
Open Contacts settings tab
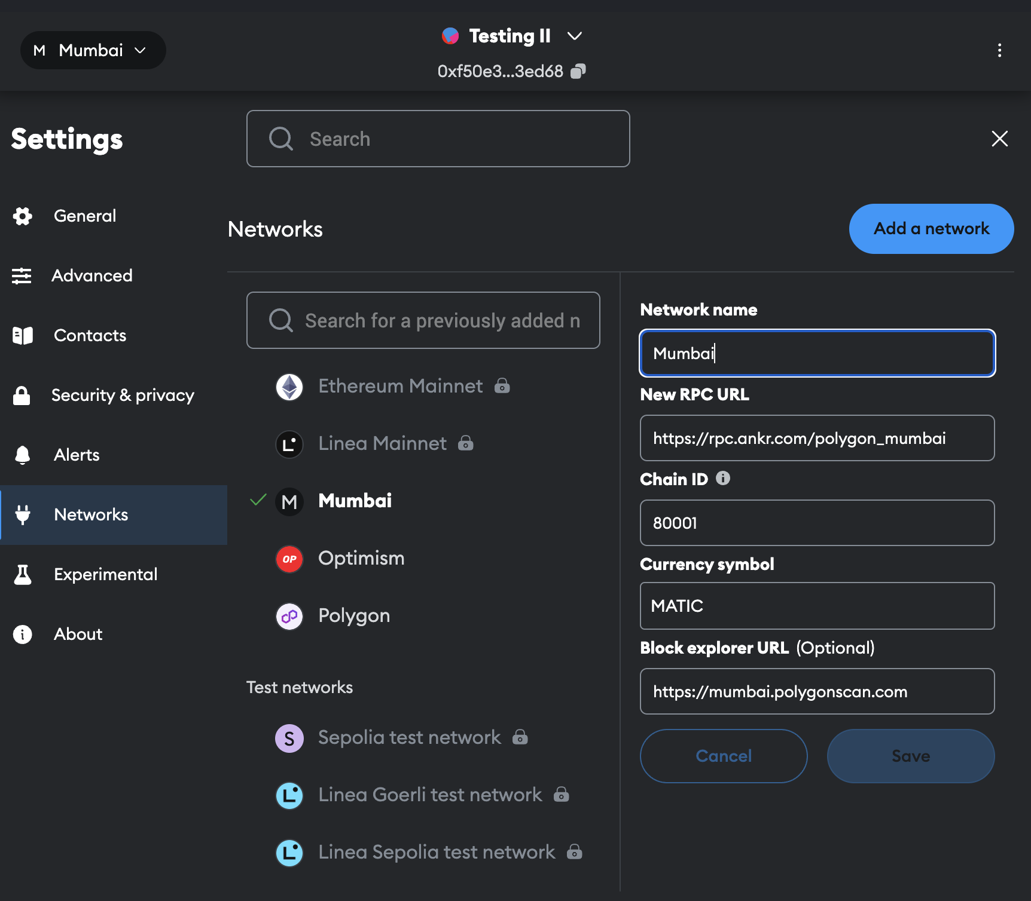pyautogui.click(x=114, y=335)
